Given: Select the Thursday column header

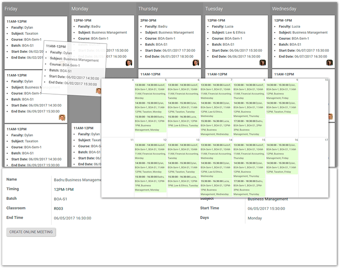Looking at the screenshot, I should [x=148, y=9].
